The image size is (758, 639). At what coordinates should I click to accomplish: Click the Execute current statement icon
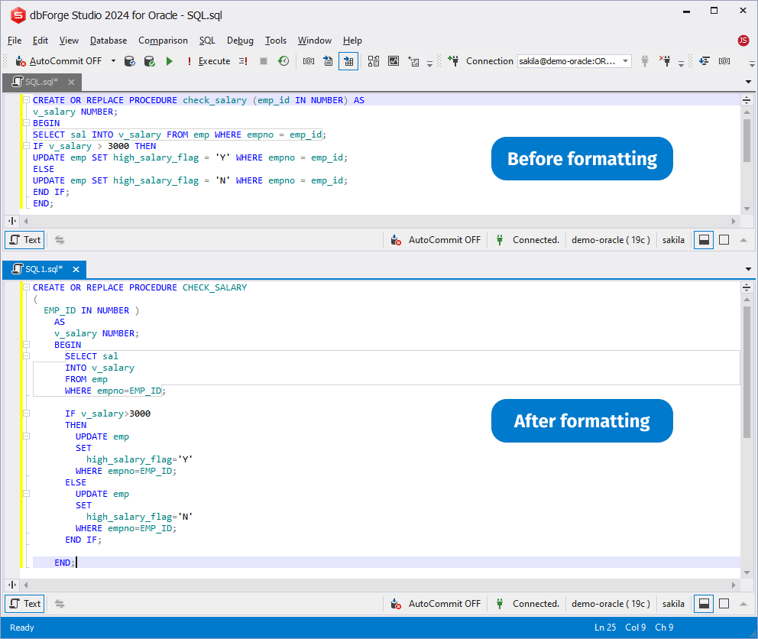243,61
